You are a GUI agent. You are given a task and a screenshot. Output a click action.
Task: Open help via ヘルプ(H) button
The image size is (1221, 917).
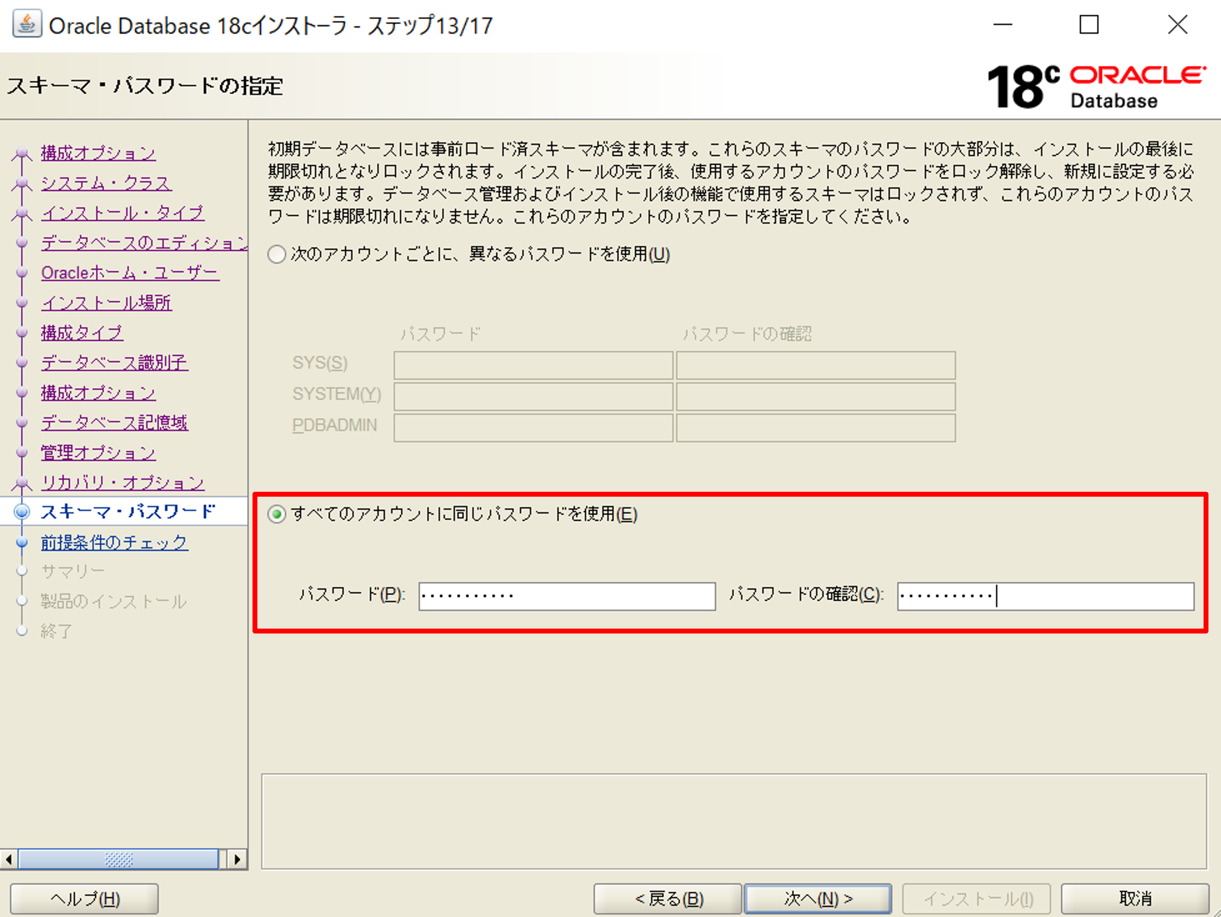[84, 898]
